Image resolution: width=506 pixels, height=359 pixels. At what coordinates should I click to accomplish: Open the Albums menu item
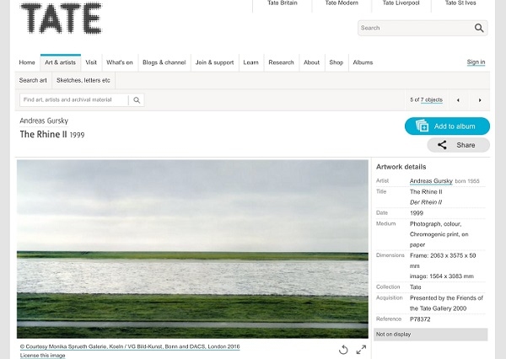[x=363, y=62]
